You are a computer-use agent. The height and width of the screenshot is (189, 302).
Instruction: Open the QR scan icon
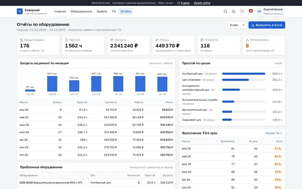[x=242, y=11]
